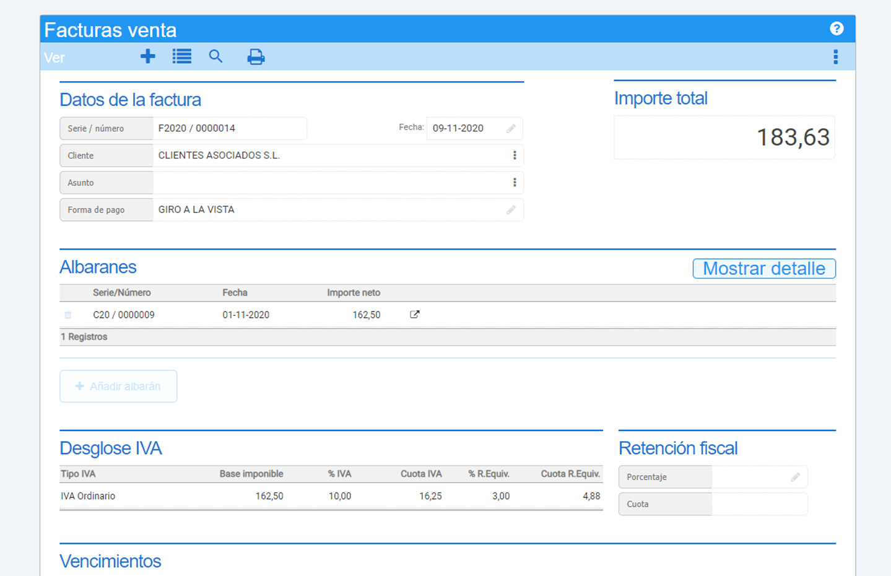
Task: Edit the Fecha date with pencil icon
Action: coord(511,128)
